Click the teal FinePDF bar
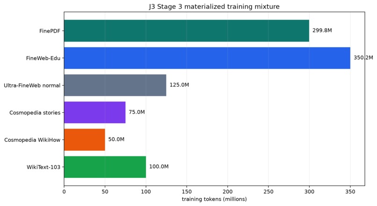The width and height of the screenshot is (377, 206). click(187, 30)
